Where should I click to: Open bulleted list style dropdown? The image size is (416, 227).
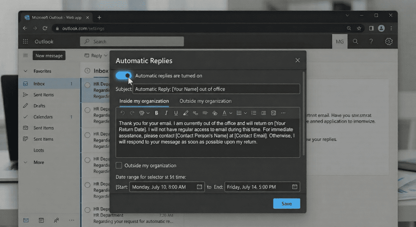click(x=245, y=113)
